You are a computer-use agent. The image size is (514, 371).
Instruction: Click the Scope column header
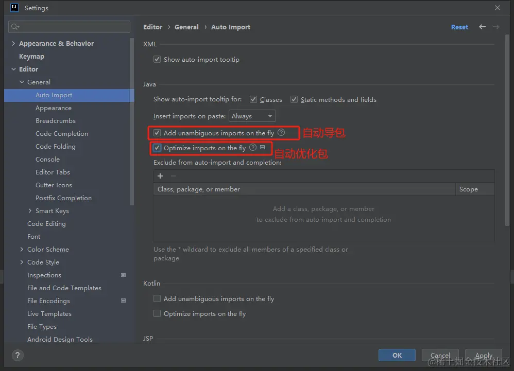(475, 189)
